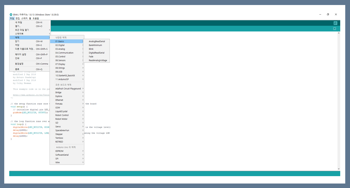The width and height of the screenshot is (350, 188).
Task: Expand the 09.USB examples submenu
Action: tap(67, 72)
